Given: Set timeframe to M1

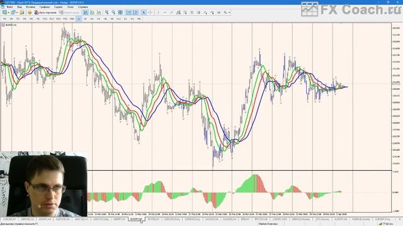Looking at the screenshot, I should click(x=4, y=19).
